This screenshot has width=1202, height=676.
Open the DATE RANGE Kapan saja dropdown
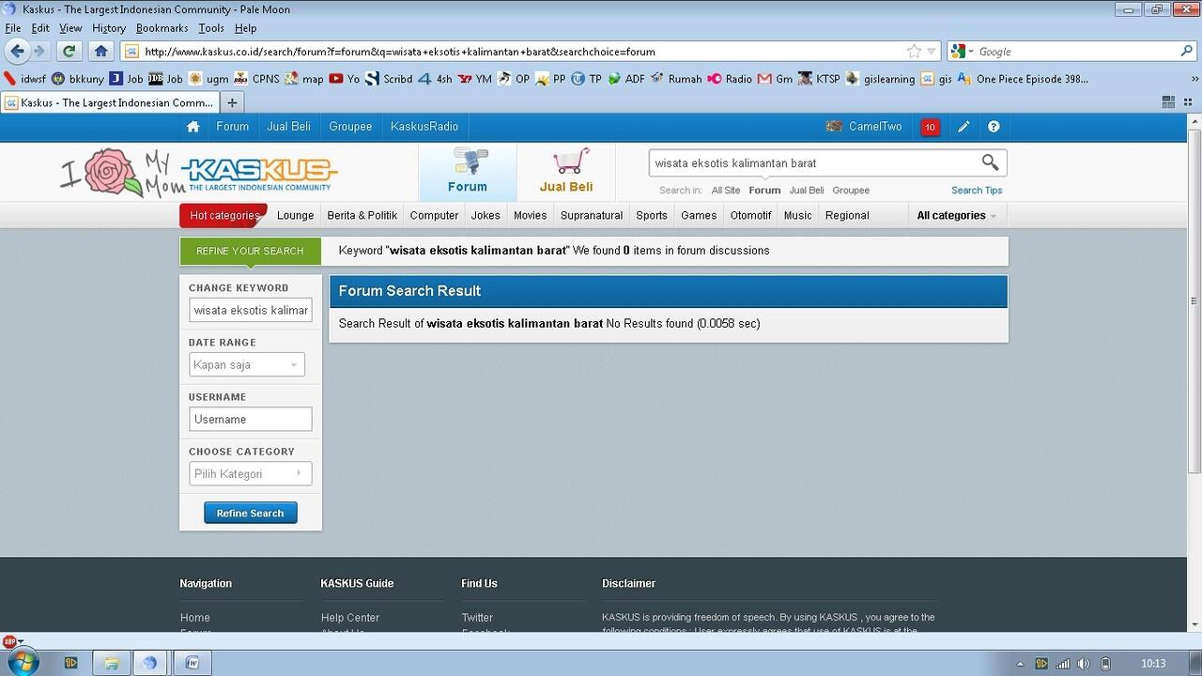tap(247, 364)
